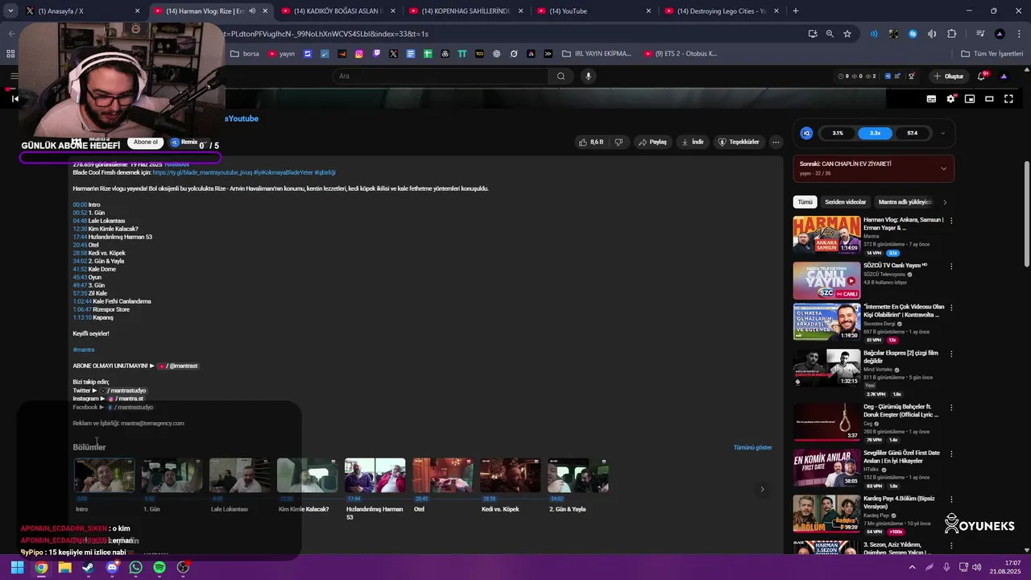The height and width of the screenshot is (580, 1031).
Task: Toggle theater mode on the player
Action: pos(989,99)
